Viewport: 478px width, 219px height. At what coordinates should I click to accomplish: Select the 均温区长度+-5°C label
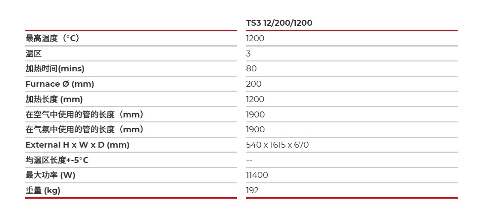point(57,160)
